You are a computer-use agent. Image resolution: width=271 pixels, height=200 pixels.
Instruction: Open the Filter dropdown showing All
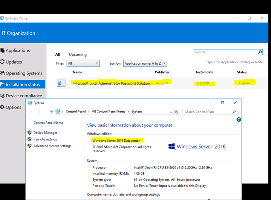point(83,63)
